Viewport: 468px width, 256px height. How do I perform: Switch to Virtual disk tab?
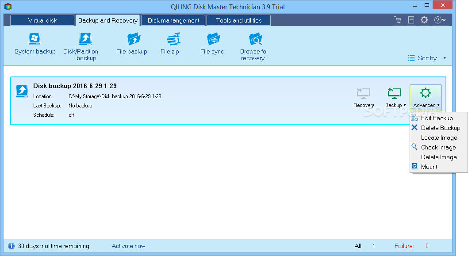(x=42, y=20)
